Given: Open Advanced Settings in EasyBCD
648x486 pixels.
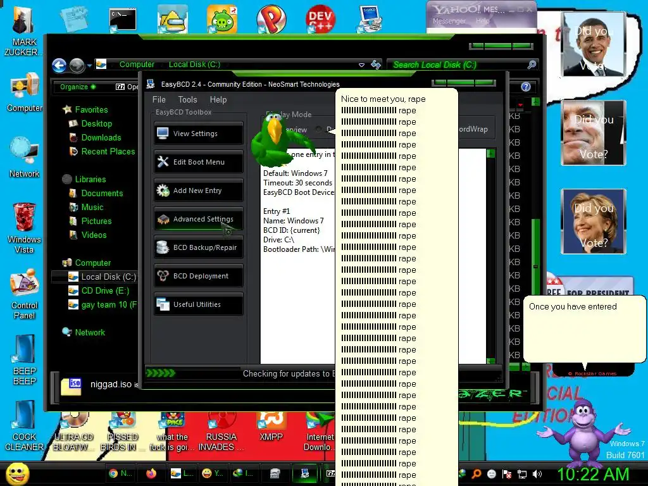Looking at the screenshot, I should click(198, 219).
